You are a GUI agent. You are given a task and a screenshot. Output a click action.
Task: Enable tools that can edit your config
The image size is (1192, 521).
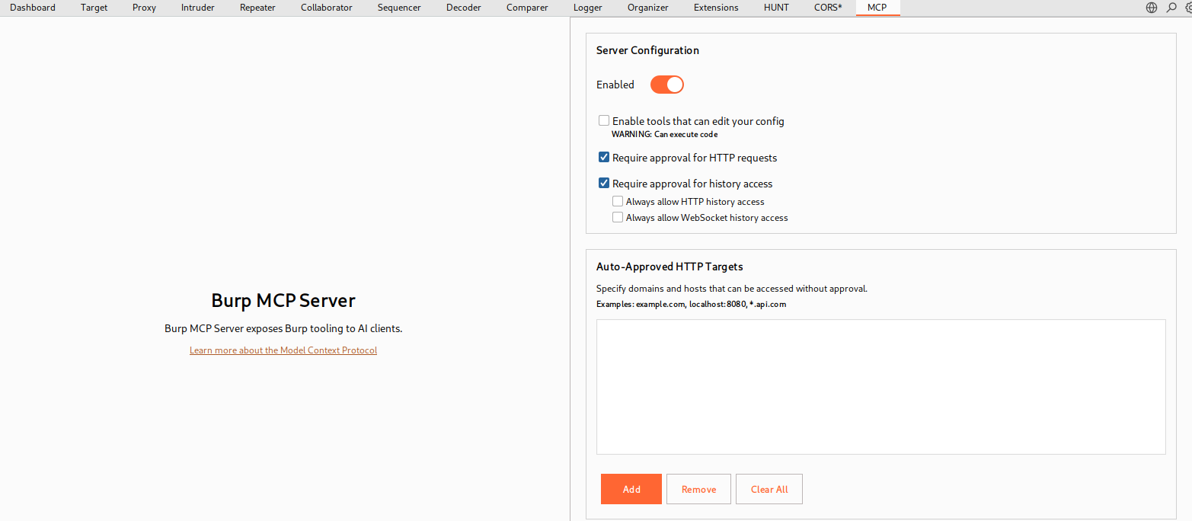coord(604,121)
